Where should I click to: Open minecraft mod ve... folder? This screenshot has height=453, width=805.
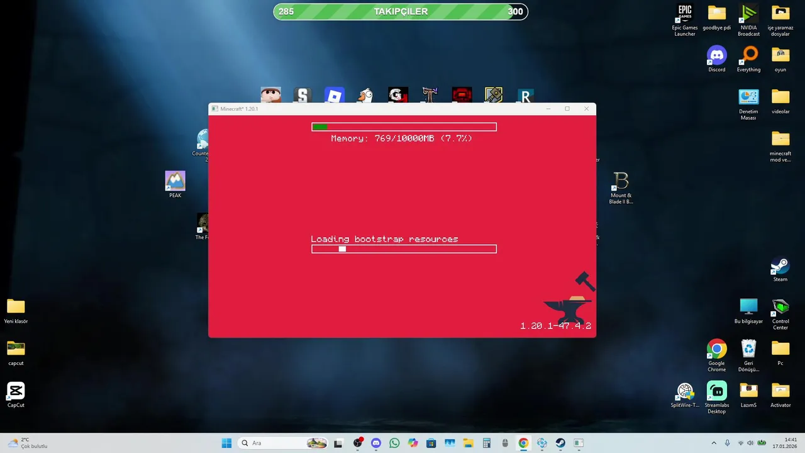(780, 146)
